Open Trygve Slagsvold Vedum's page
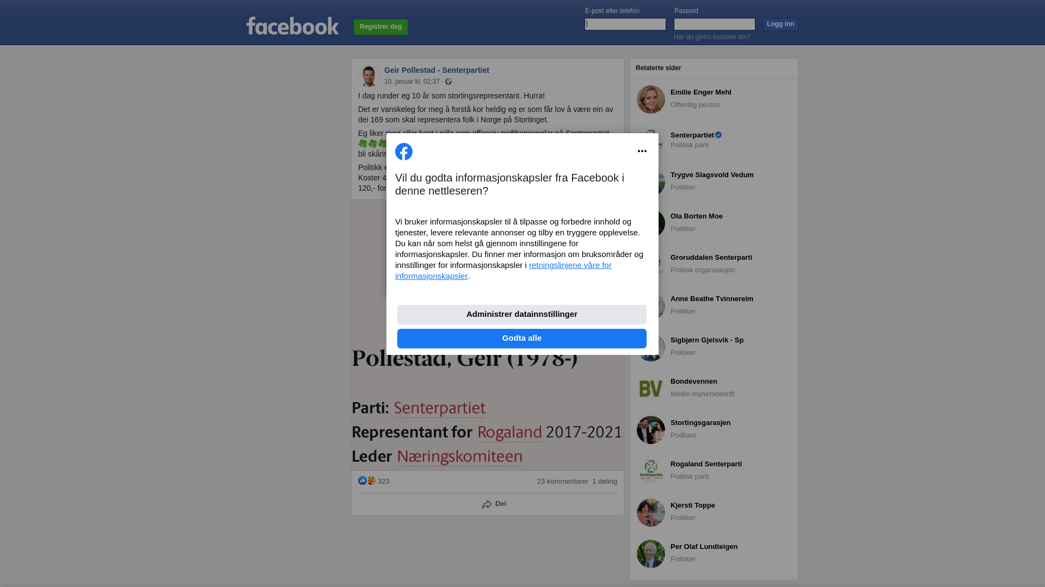Image resolution: width=1045 pixels, height=587 pixels. 712,175
